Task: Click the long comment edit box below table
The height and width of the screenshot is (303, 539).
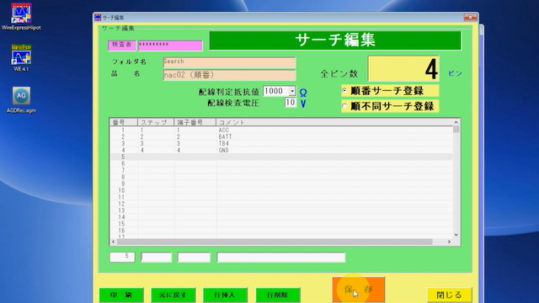Action: [280, 257]
